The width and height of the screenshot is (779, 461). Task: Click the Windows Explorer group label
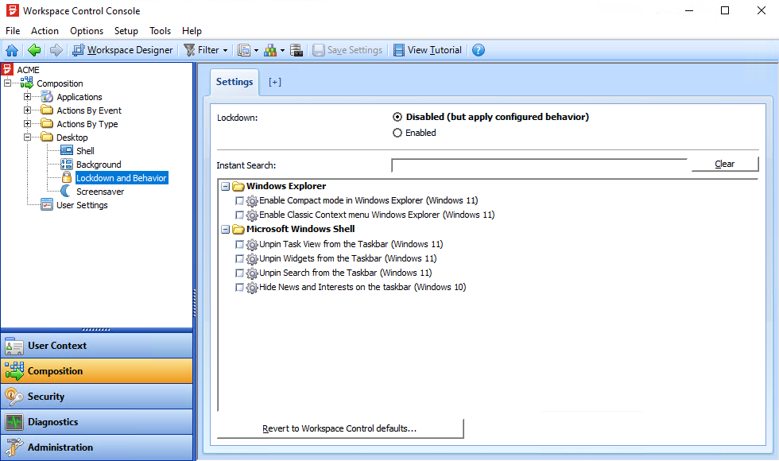point(286,186)
